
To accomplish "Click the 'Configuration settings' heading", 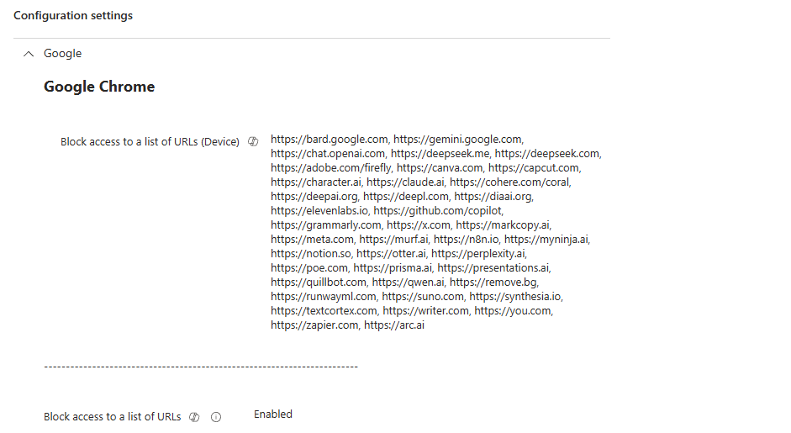I will click(73, 16).
